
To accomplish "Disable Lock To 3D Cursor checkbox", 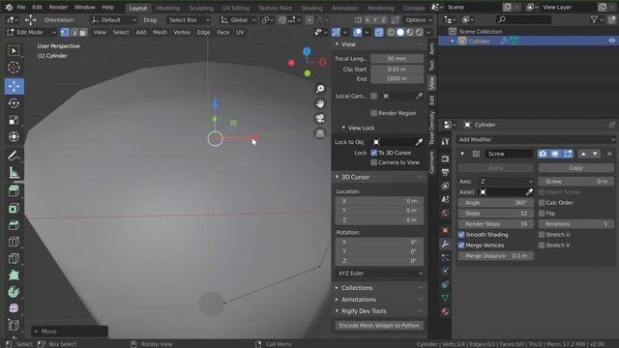I will pos(374,153).
